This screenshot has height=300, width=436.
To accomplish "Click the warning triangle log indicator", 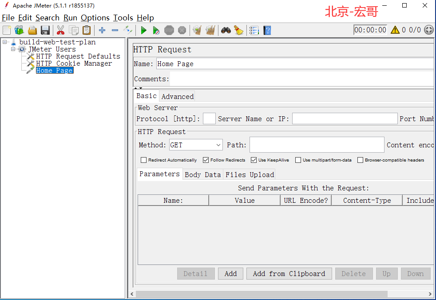I will click(395, 30).
